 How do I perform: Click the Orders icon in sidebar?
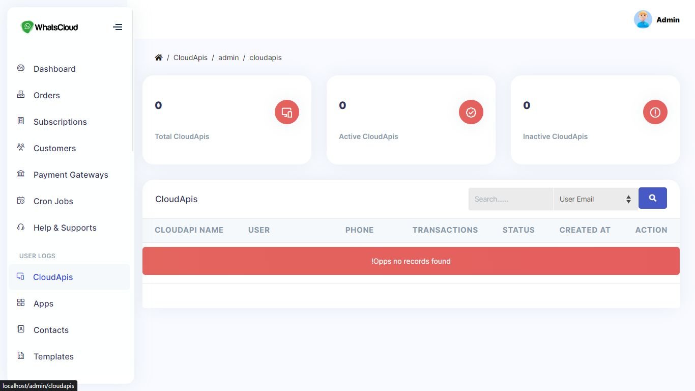21,95
